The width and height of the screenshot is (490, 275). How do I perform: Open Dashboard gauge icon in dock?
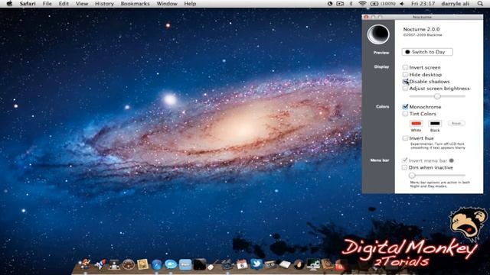128,264
